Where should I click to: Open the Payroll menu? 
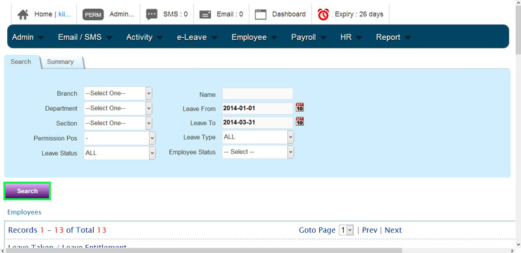[x=309, y=37]
